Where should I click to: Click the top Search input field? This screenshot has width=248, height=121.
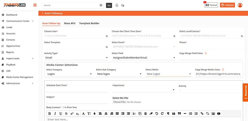click(x=73, y=5)
